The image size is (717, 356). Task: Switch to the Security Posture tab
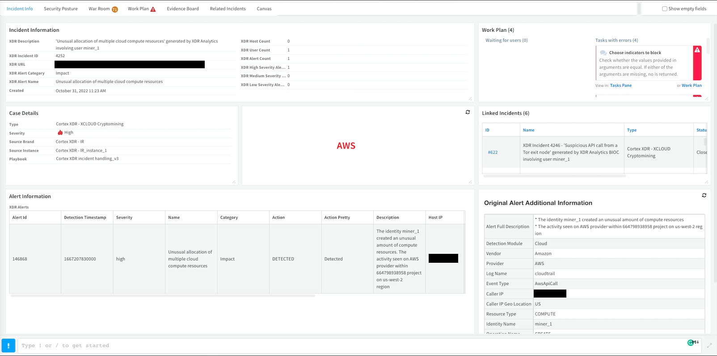click(x=61, y=9)
